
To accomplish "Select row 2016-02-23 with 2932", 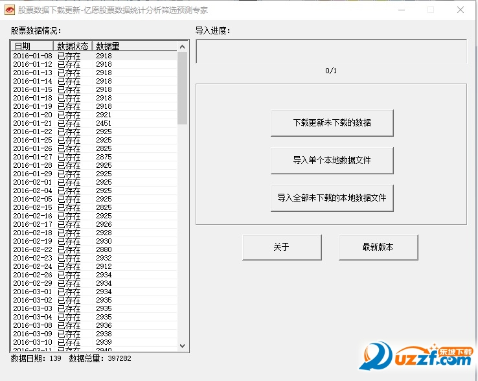I will (x=94, y=258).
